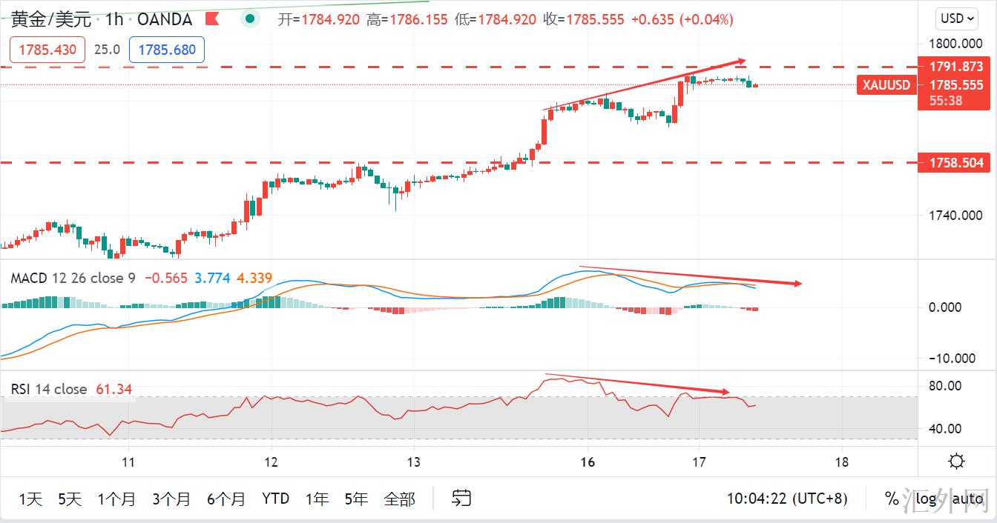
Task: Select the 1个月 date range
Action: (116, 499)
